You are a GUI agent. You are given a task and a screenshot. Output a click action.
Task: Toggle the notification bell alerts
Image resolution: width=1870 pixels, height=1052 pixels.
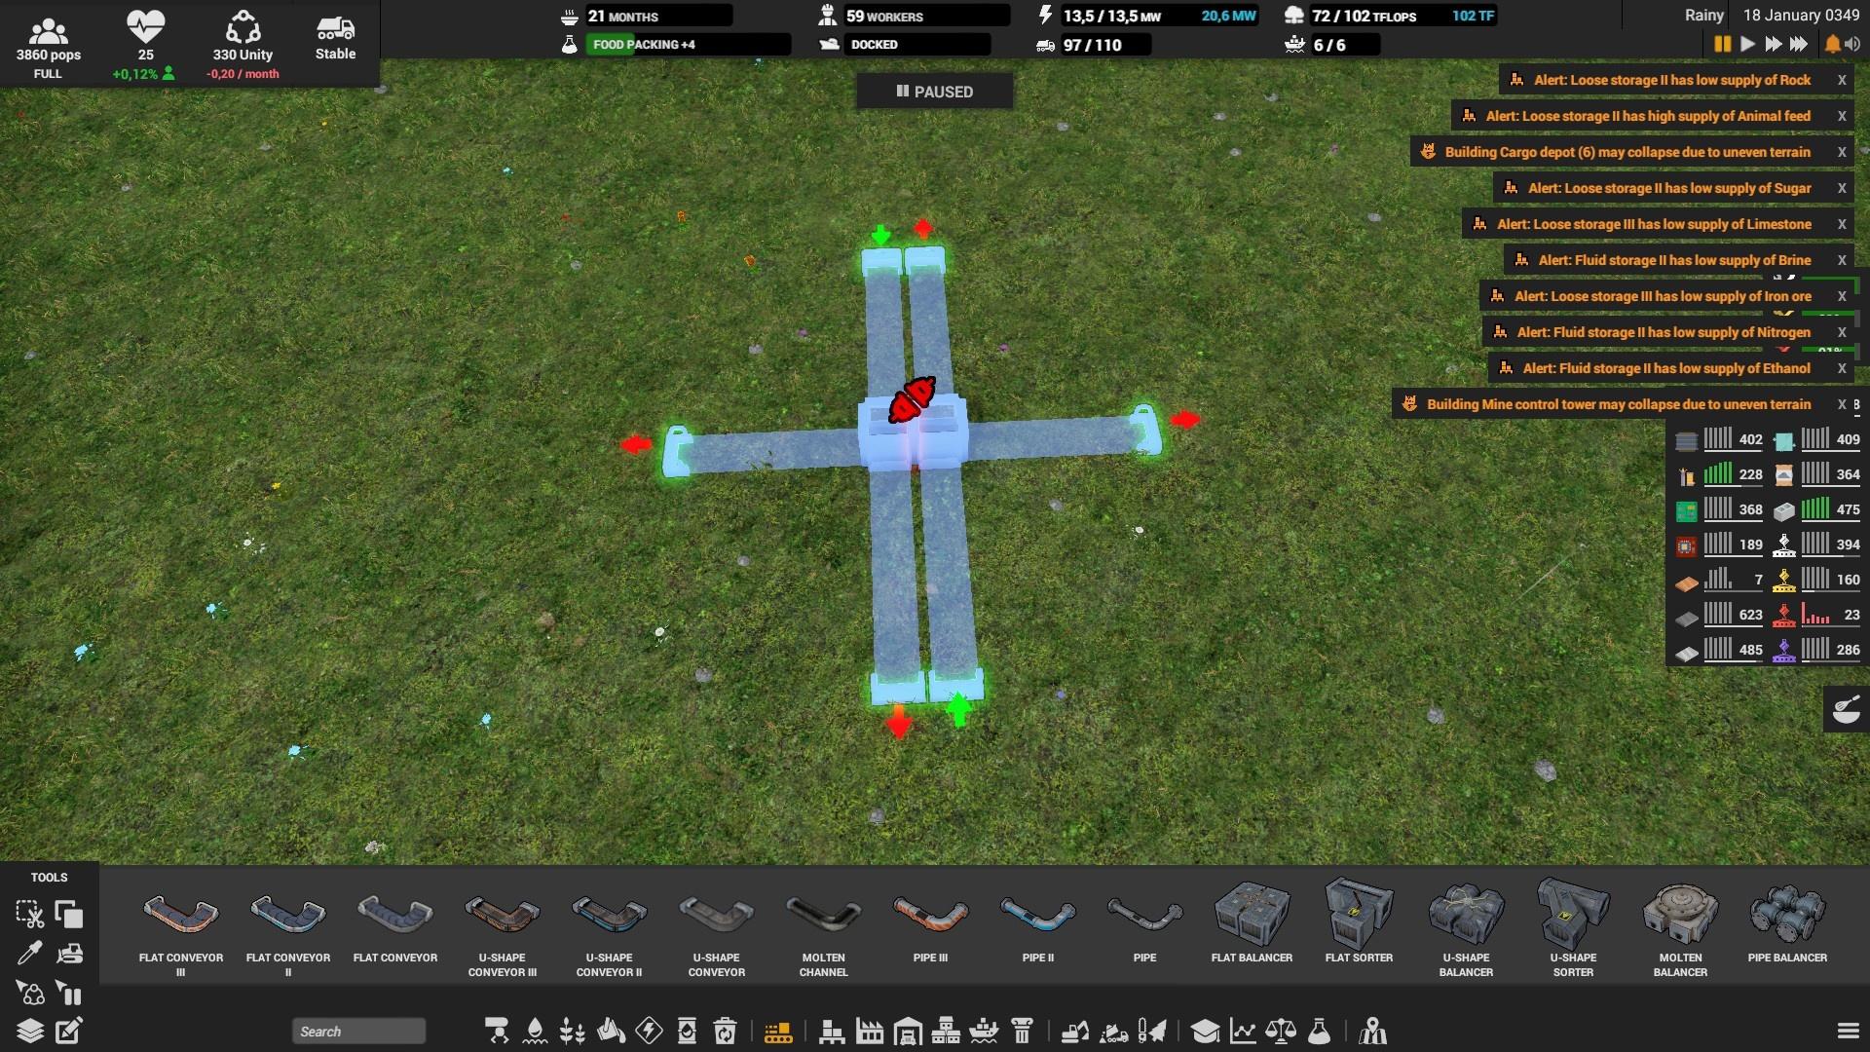click(1832, 44)
